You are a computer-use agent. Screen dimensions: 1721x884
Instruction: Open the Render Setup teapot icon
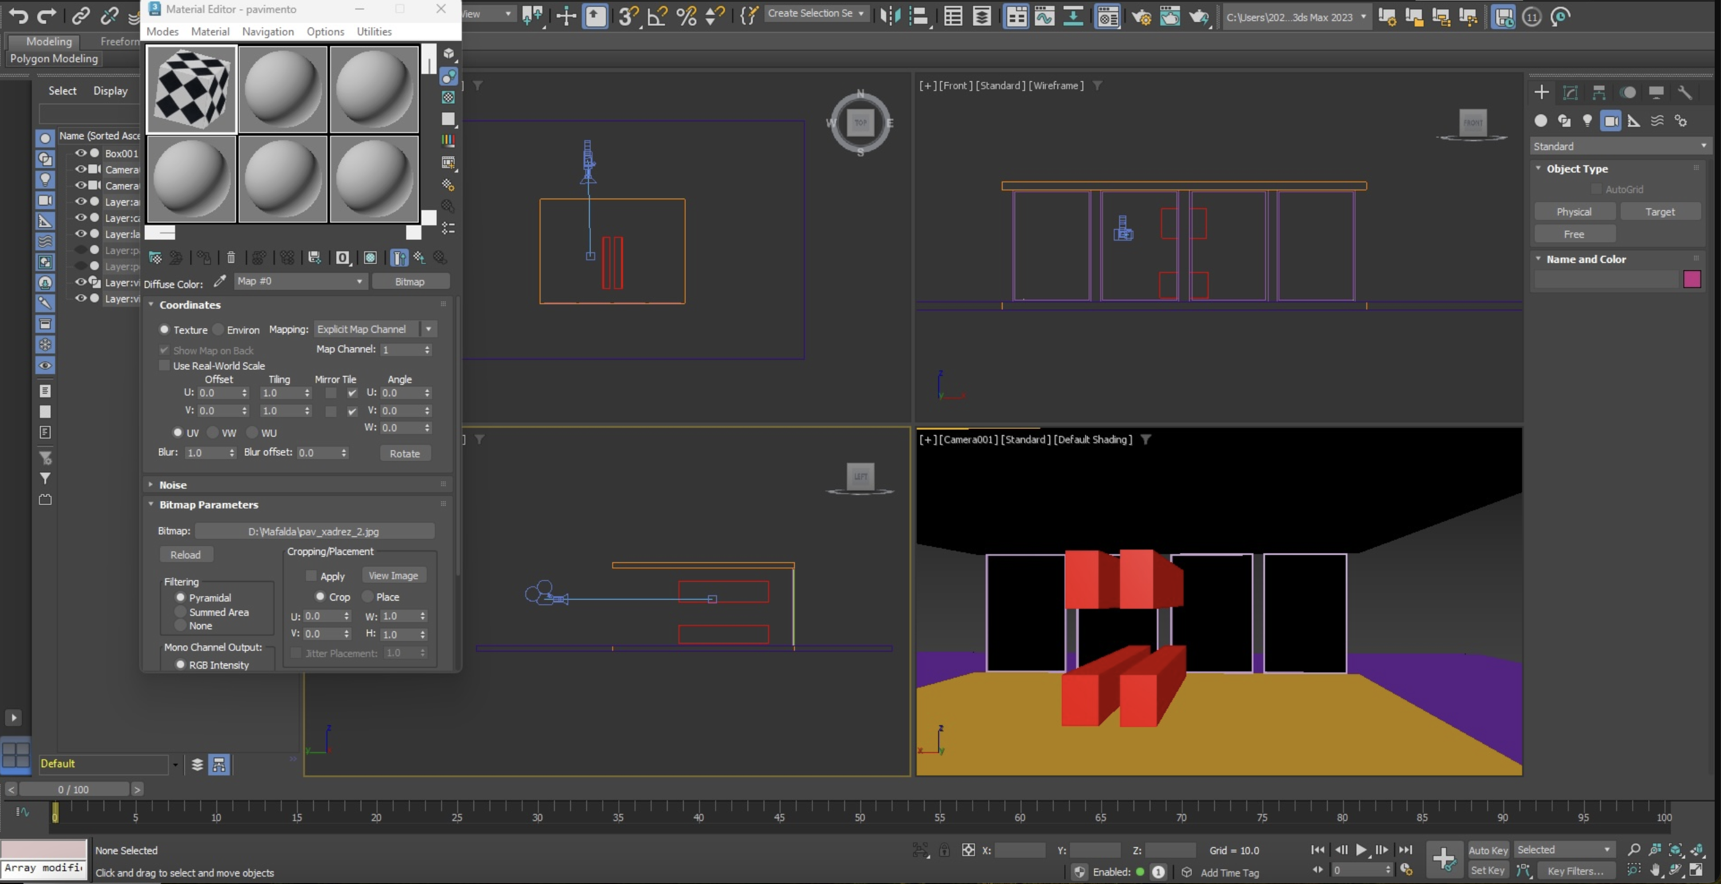coord(1140,16)
